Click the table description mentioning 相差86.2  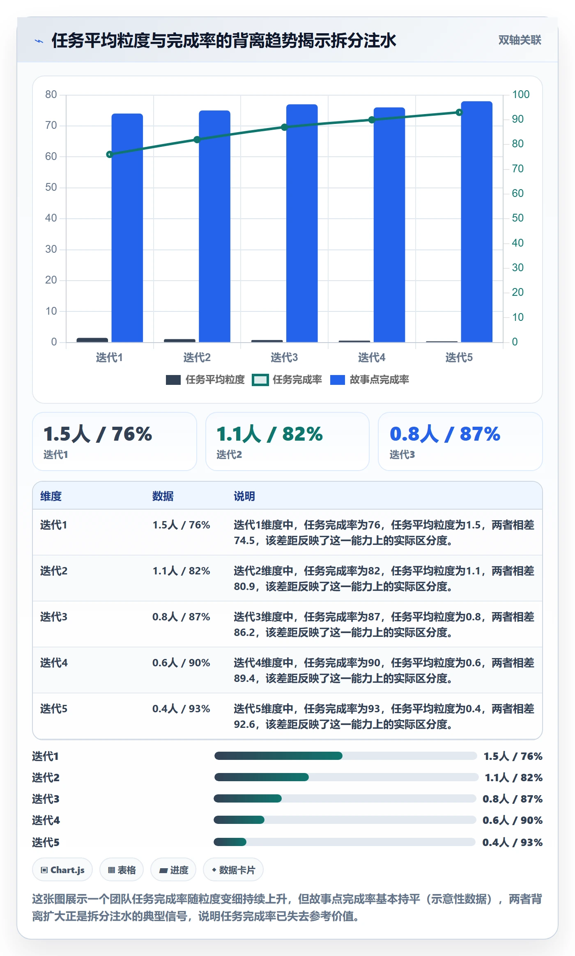[x=384, y=624]
